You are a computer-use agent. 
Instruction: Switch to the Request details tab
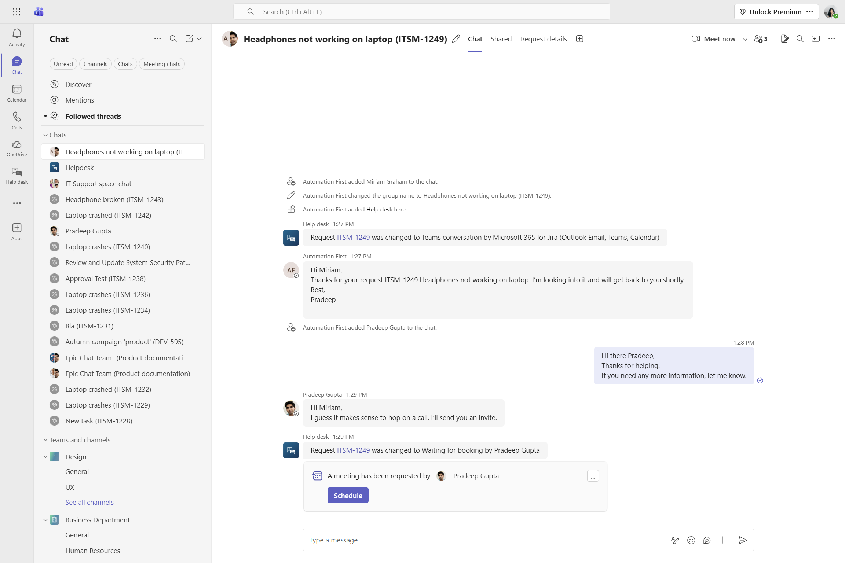click(x=544, y=39)
